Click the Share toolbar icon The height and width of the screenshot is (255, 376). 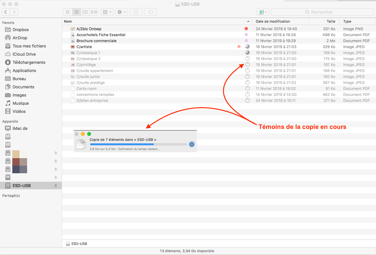pyautogui.click(x=136, y=12)
